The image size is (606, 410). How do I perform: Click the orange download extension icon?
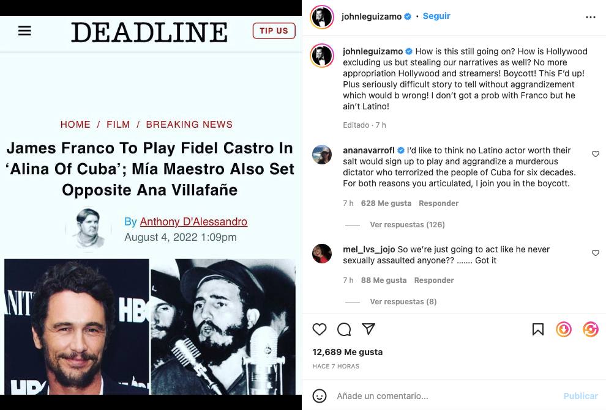tap(564, 329)
